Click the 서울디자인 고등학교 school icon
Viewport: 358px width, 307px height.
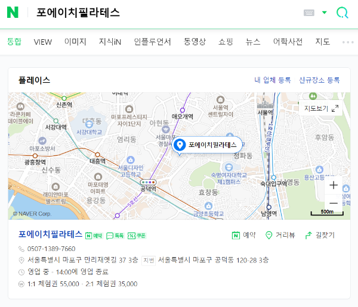click(130, 160)
